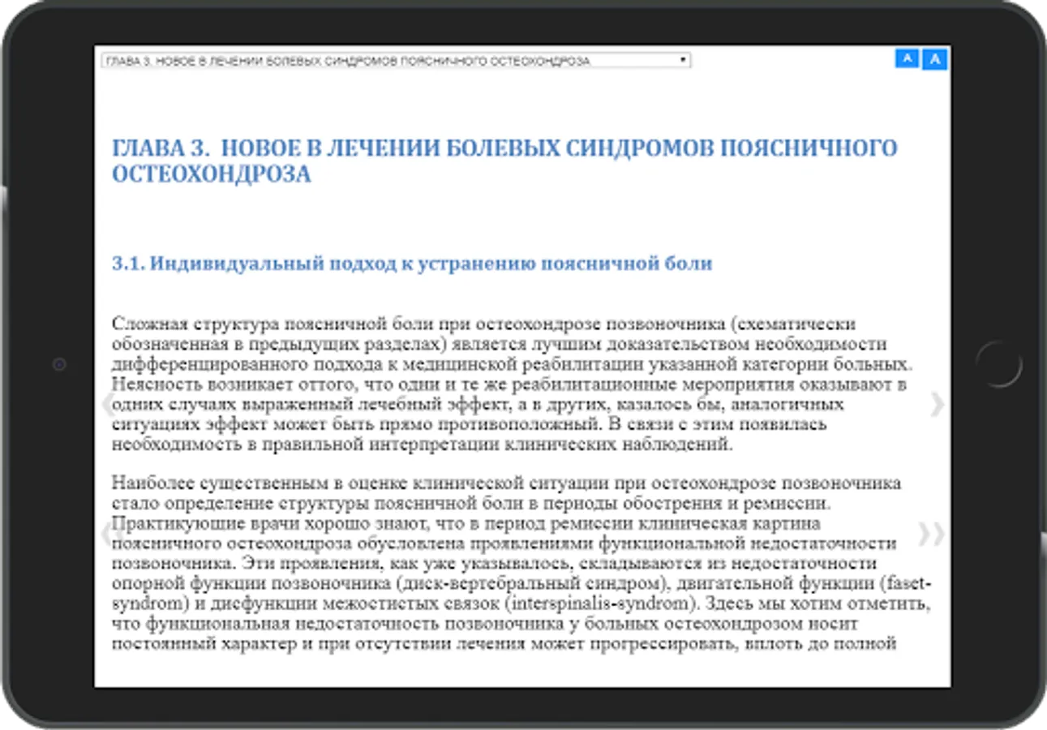Click the smaller 'A' decrease font button
The height and width of the screenshot is (730, 1047).
pyautogui.click(x=908, y=58)
